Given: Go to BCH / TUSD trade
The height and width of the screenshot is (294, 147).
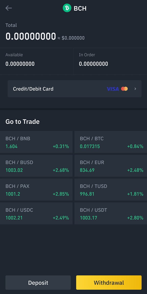Looking at the screenshot, I should pos(111,190).
